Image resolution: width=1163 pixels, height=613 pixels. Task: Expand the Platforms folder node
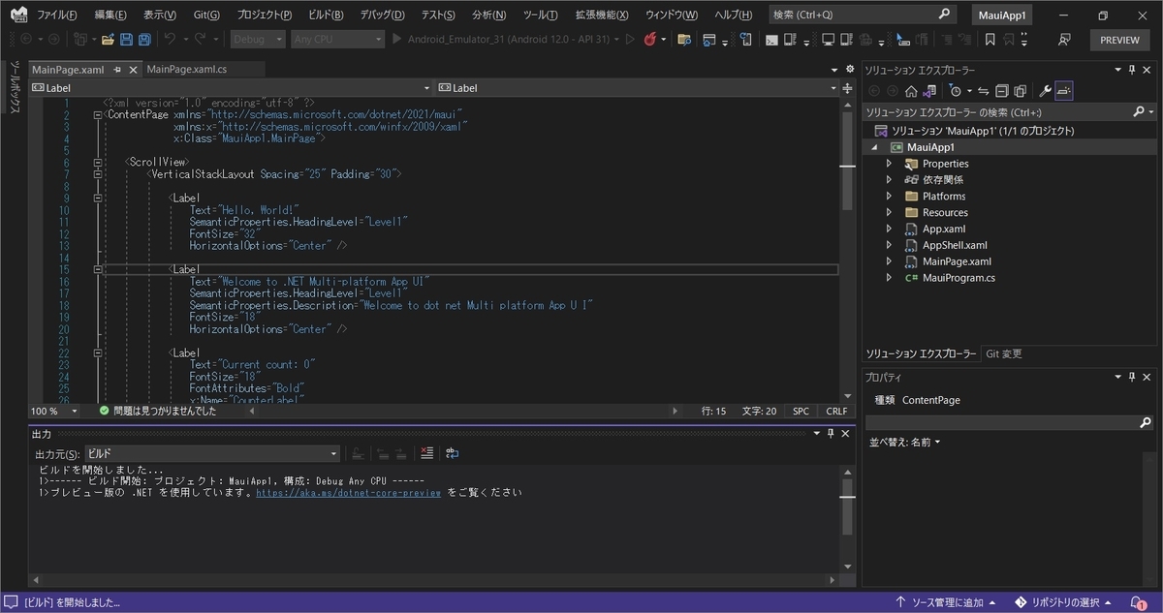point(889,197)
